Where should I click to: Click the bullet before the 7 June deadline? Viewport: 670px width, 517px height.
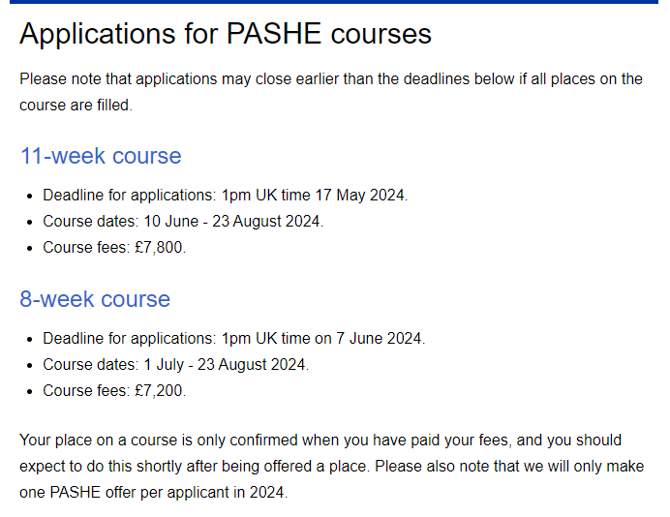coord(29,339)
